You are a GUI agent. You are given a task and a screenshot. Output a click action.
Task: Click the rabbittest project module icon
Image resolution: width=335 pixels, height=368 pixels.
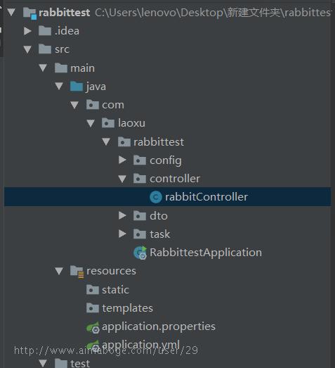click(x=29, y=13)
